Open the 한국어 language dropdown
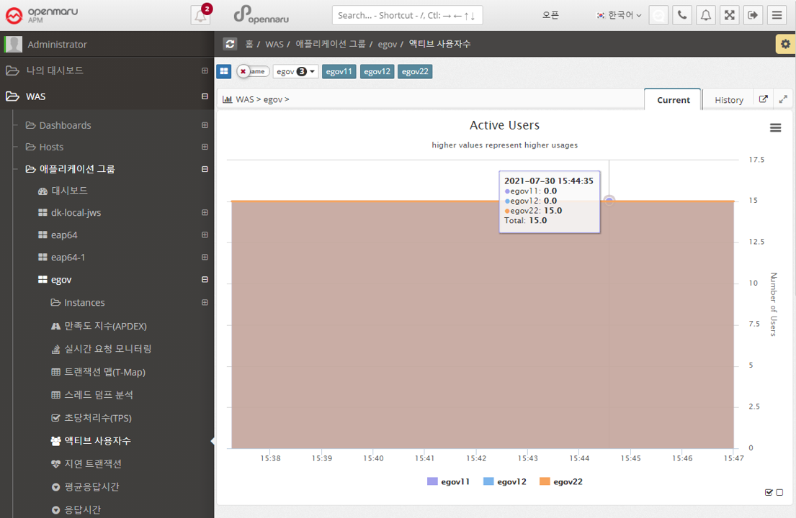The image size is (796, 518). [618, 15]
